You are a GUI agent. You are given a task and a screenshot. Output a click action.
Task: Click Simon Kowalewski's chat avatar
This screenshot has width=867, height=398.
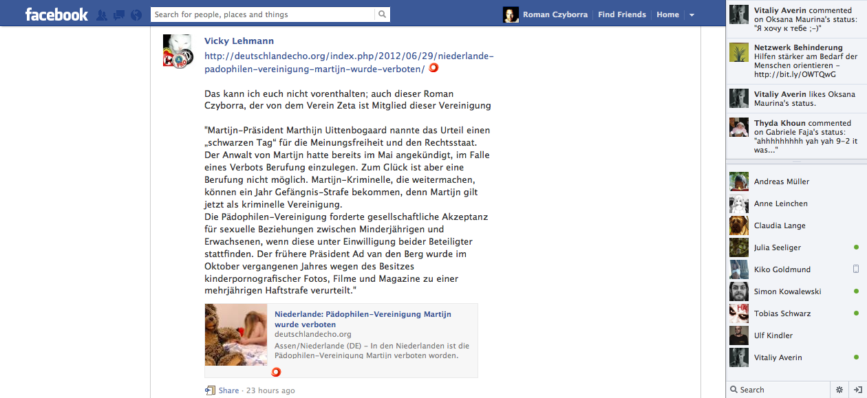[739, 291]
